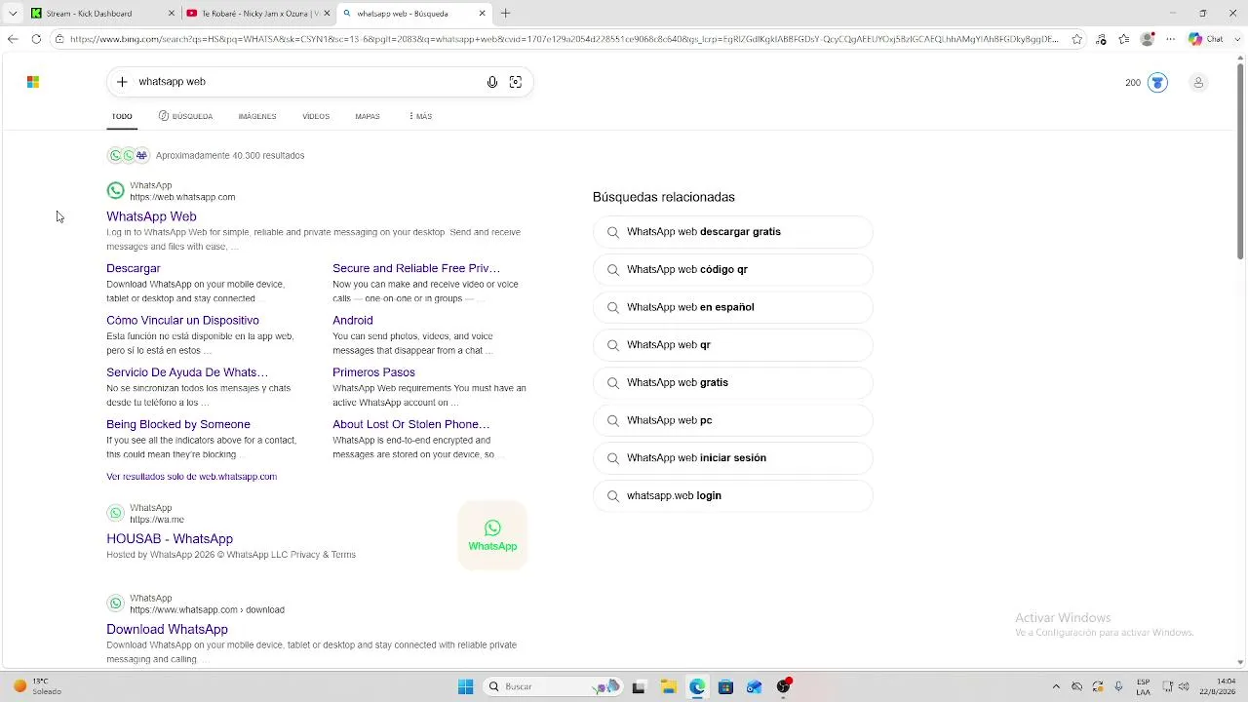Open About Lost Or Stolen Phone… sublink
Screen dimensions: 1248x702
pyautogui.click(x=411, y=424)
